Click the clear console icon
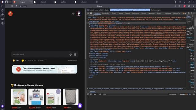This screenshot has width=196, height=110. [91, 94]
